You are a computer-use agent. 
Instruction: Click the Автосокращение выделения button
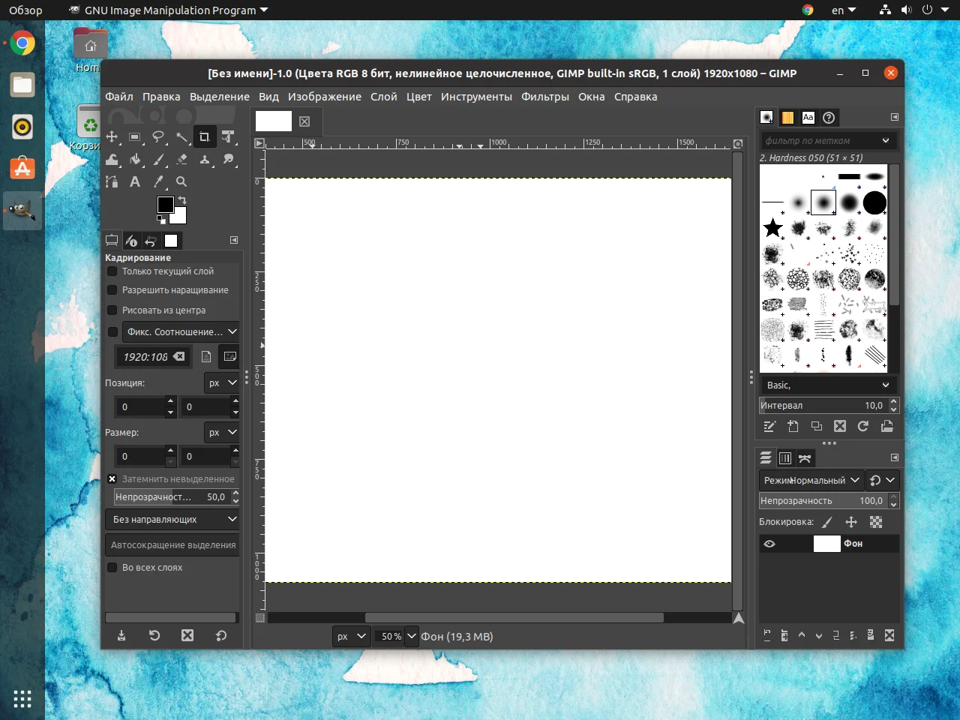point(173,545)
